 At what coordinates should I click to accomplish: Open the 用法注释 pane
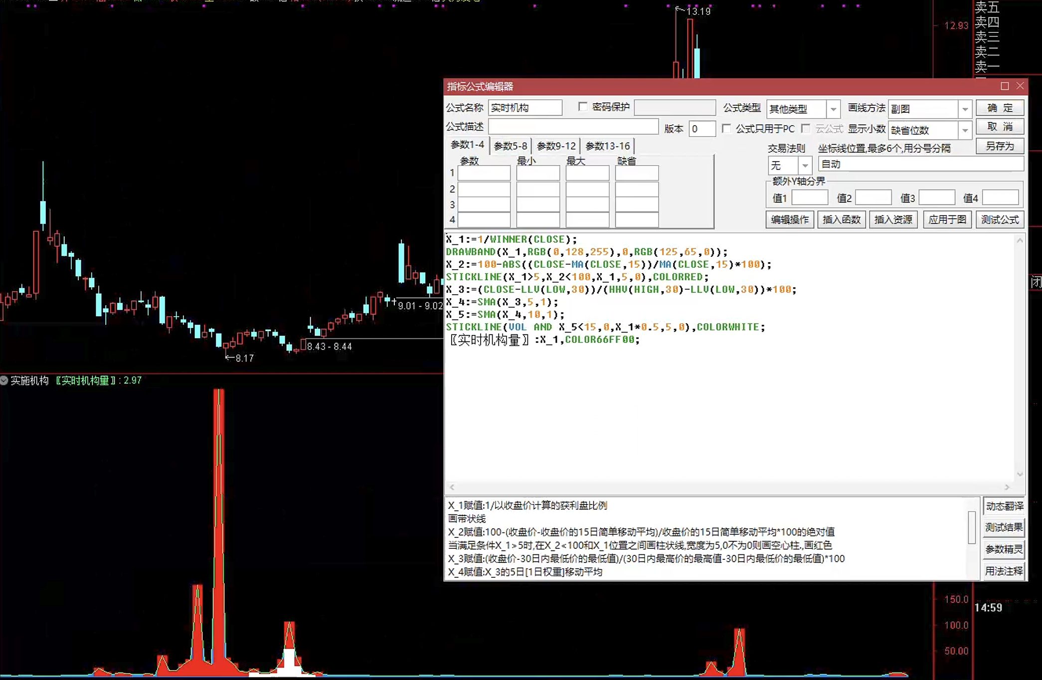(x=1004, y=571)
